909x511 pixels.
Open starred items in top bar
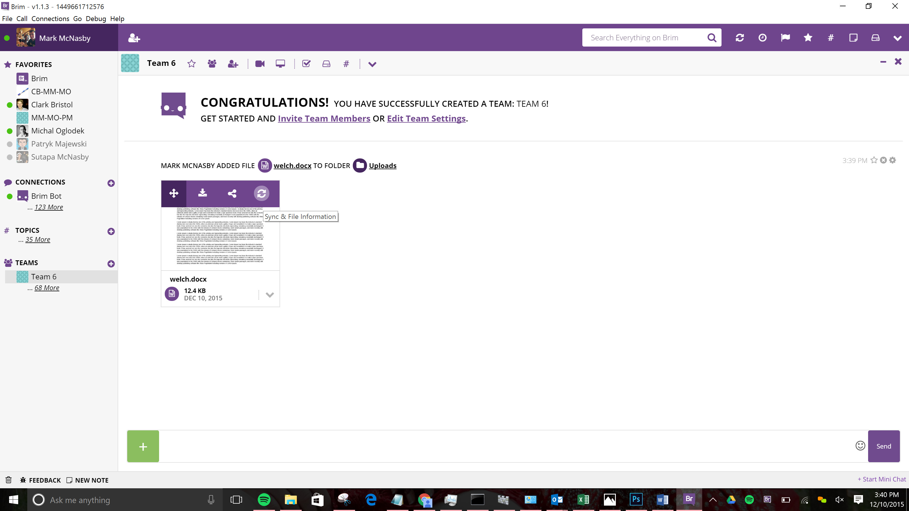point(808,38)
